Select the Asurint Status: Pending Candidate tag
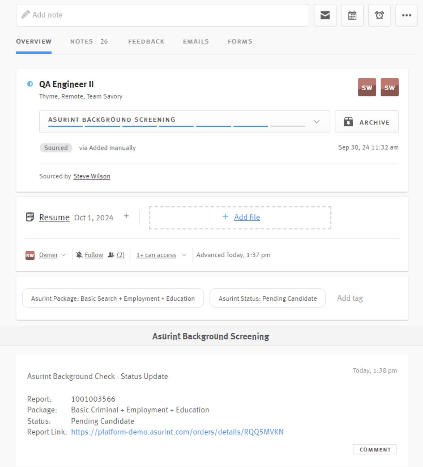Screen dimensions: 423x467 [x=267, y=298]
